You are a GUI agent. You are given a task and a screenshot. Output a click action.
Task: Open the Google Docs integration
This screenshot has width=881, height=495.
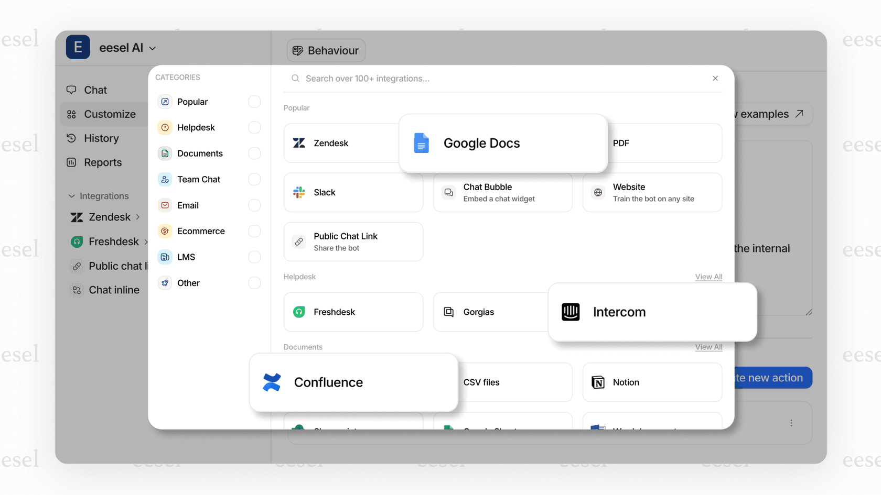point(481,143)
